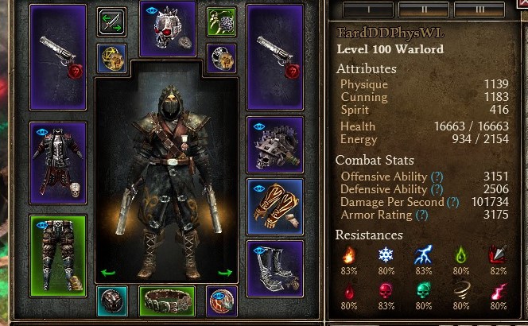Click the weapon swap icon with green arrows

click(112, 22)
